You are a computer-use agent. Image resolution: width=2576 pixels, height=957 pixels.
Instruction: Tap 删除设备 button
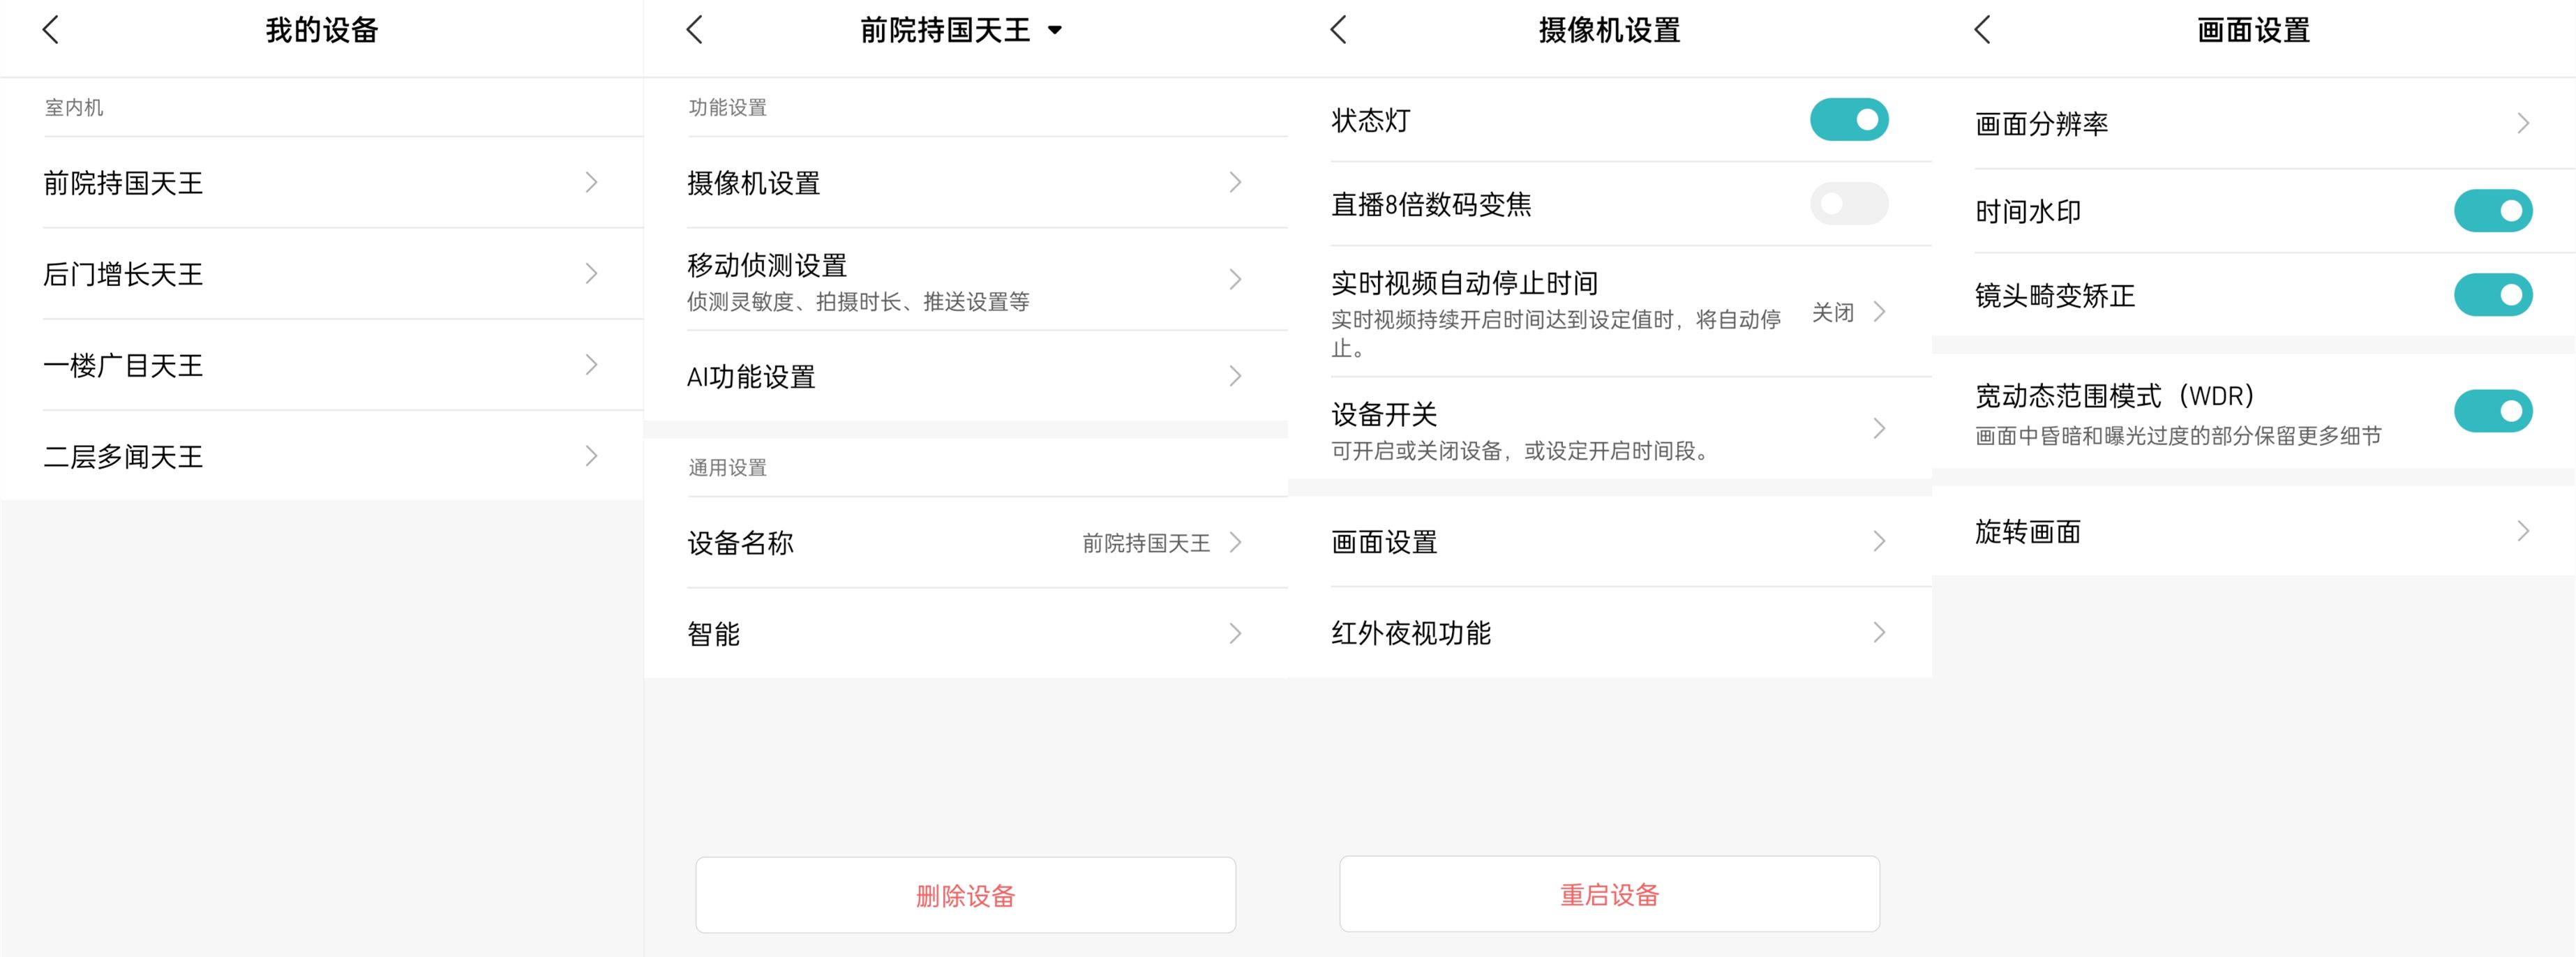click(x=966, y=895)
